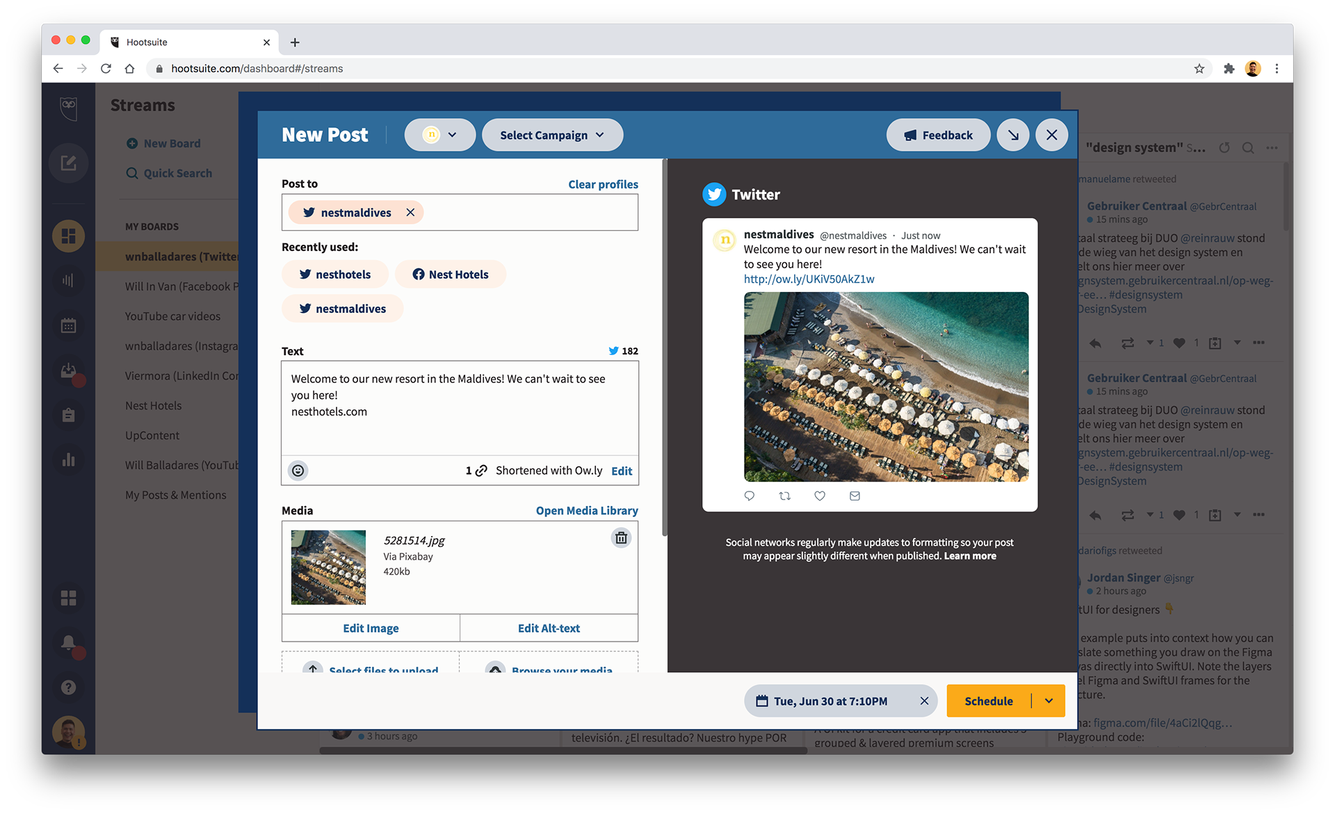This screenshot has height=814, width=1335.
Task: Add nesthotels Twitter recently used profile
Action: coord(335,275)
